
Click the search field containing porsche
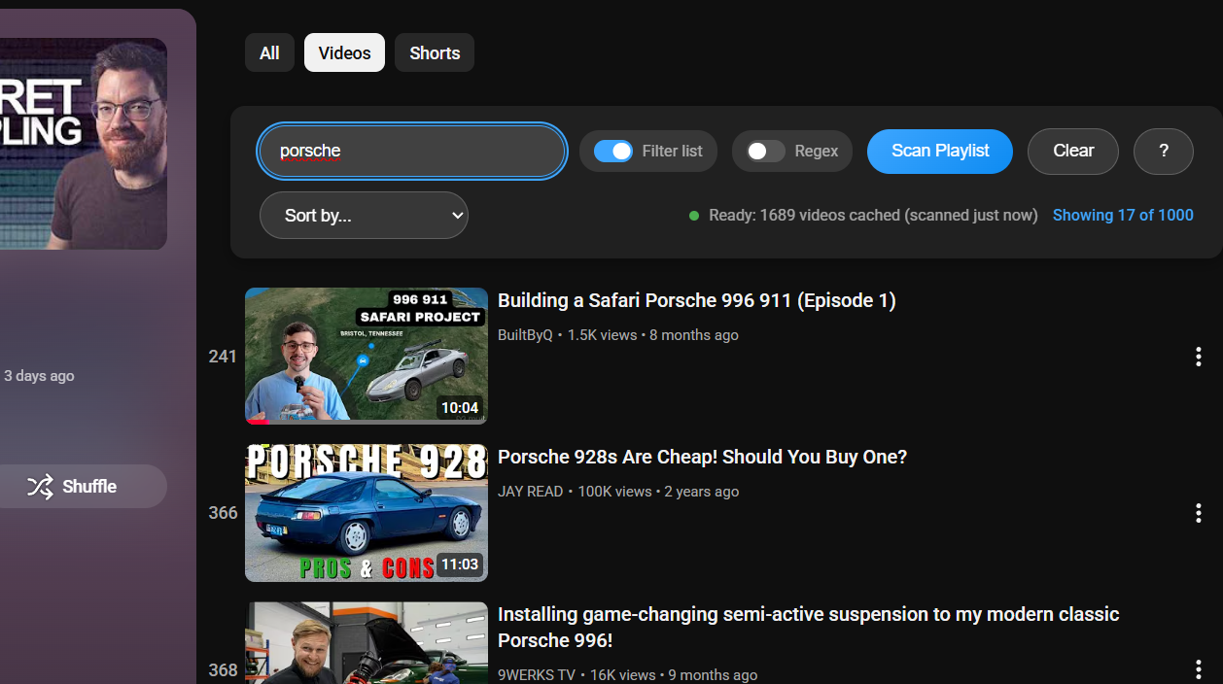point(412,151)
